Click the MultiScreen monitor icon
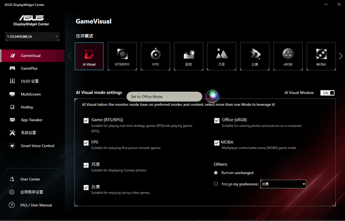The image size is (345, 221). [x=12, y=94]
